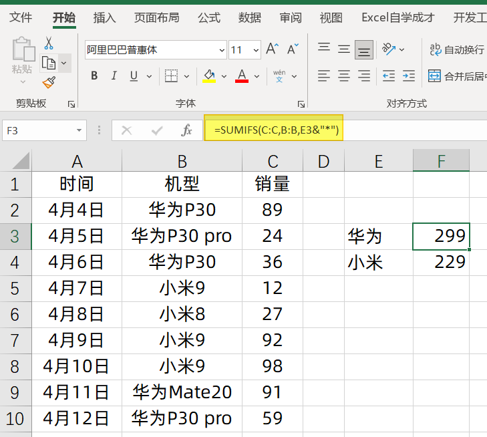Click decrease indent icon
487x437 pixels.
pyautogui.click(x=389, y=76)
